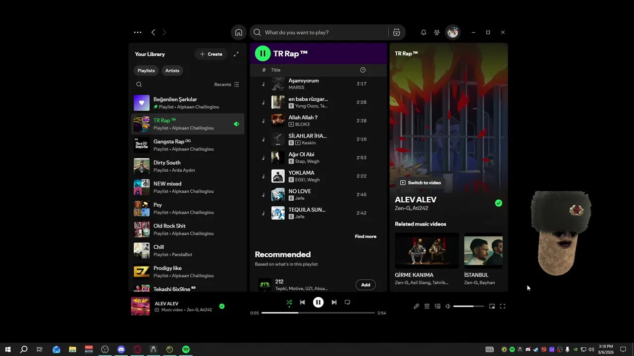The width and height of the screenshot is (634, 356).
Task: Pause playback in the bottom player bar
Action: click(318, 302)
